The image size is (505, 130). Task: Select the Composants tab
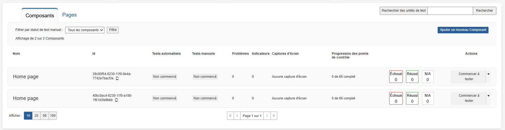40,16
